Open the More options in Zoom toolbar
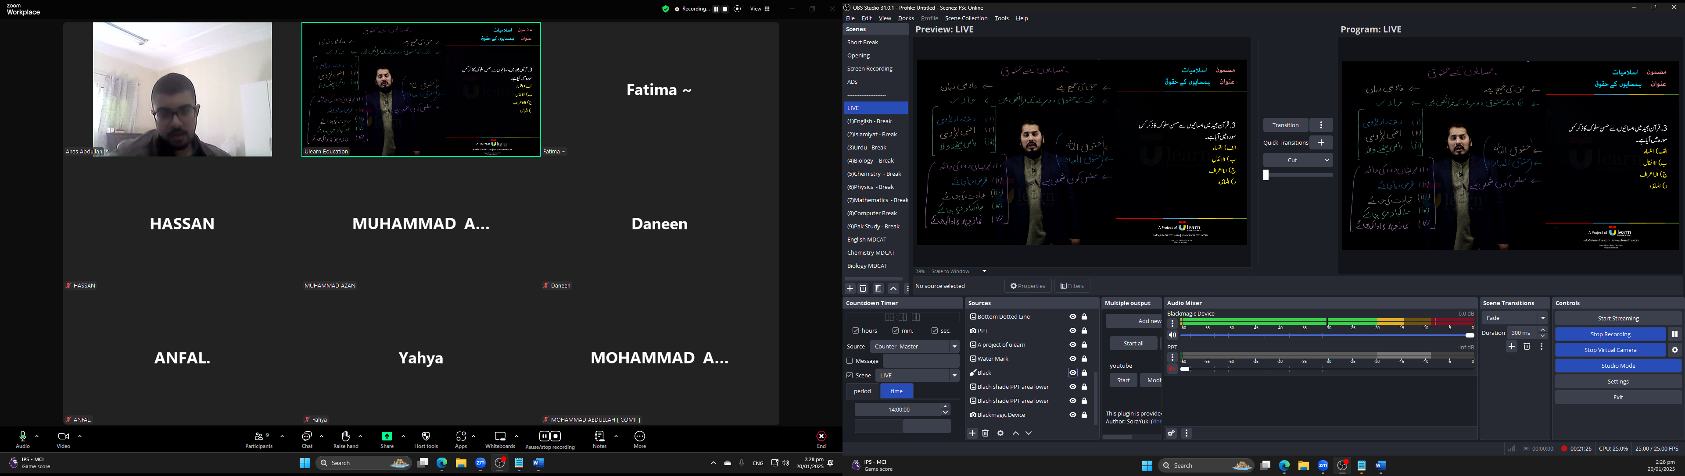Viewport: 1685px width, 476px height. (x=640, y=436)
